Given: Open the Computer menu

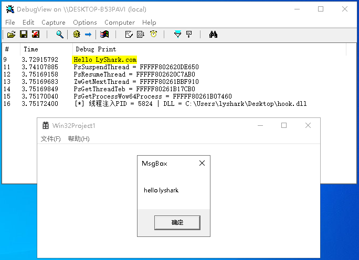Looking at the screenshot, I should (x=120, y=23).
